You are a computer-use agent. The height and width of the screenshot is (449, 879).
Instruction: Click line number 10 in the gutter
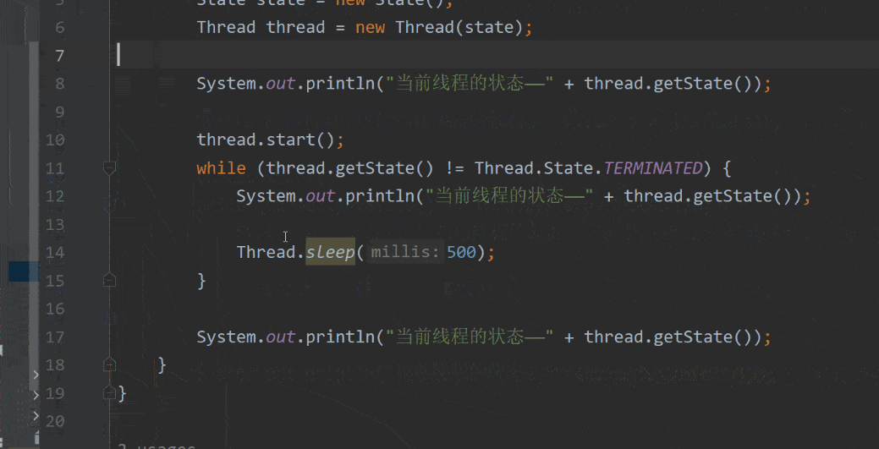[x=55, y=140]
